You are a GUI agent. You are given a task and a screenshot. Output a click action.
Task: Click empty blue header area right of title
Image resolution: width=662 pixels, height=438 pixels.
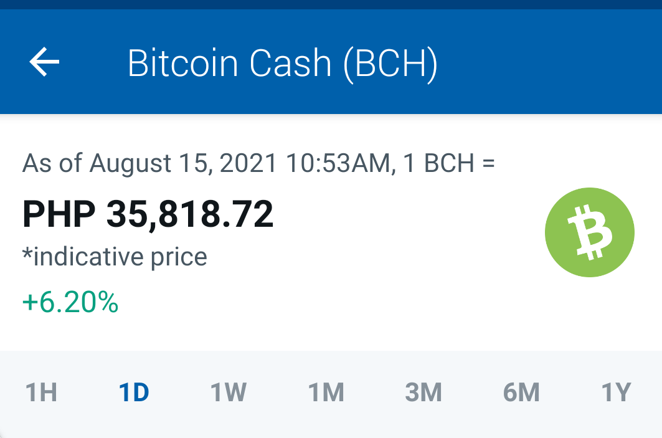[x=549, y=62]
